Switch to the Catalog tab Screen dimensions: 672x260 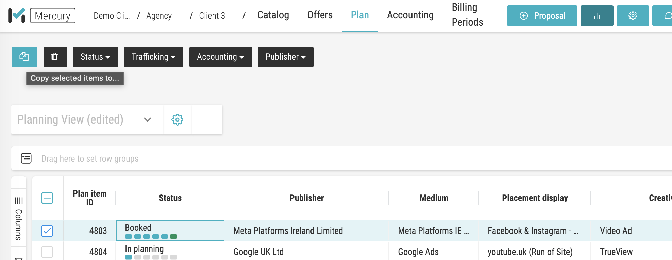(x=273, y=15)
